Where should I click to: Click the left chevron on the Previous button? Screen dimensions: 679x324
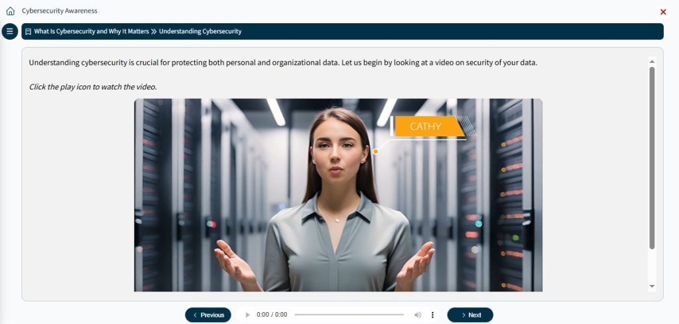pos(196,315)
